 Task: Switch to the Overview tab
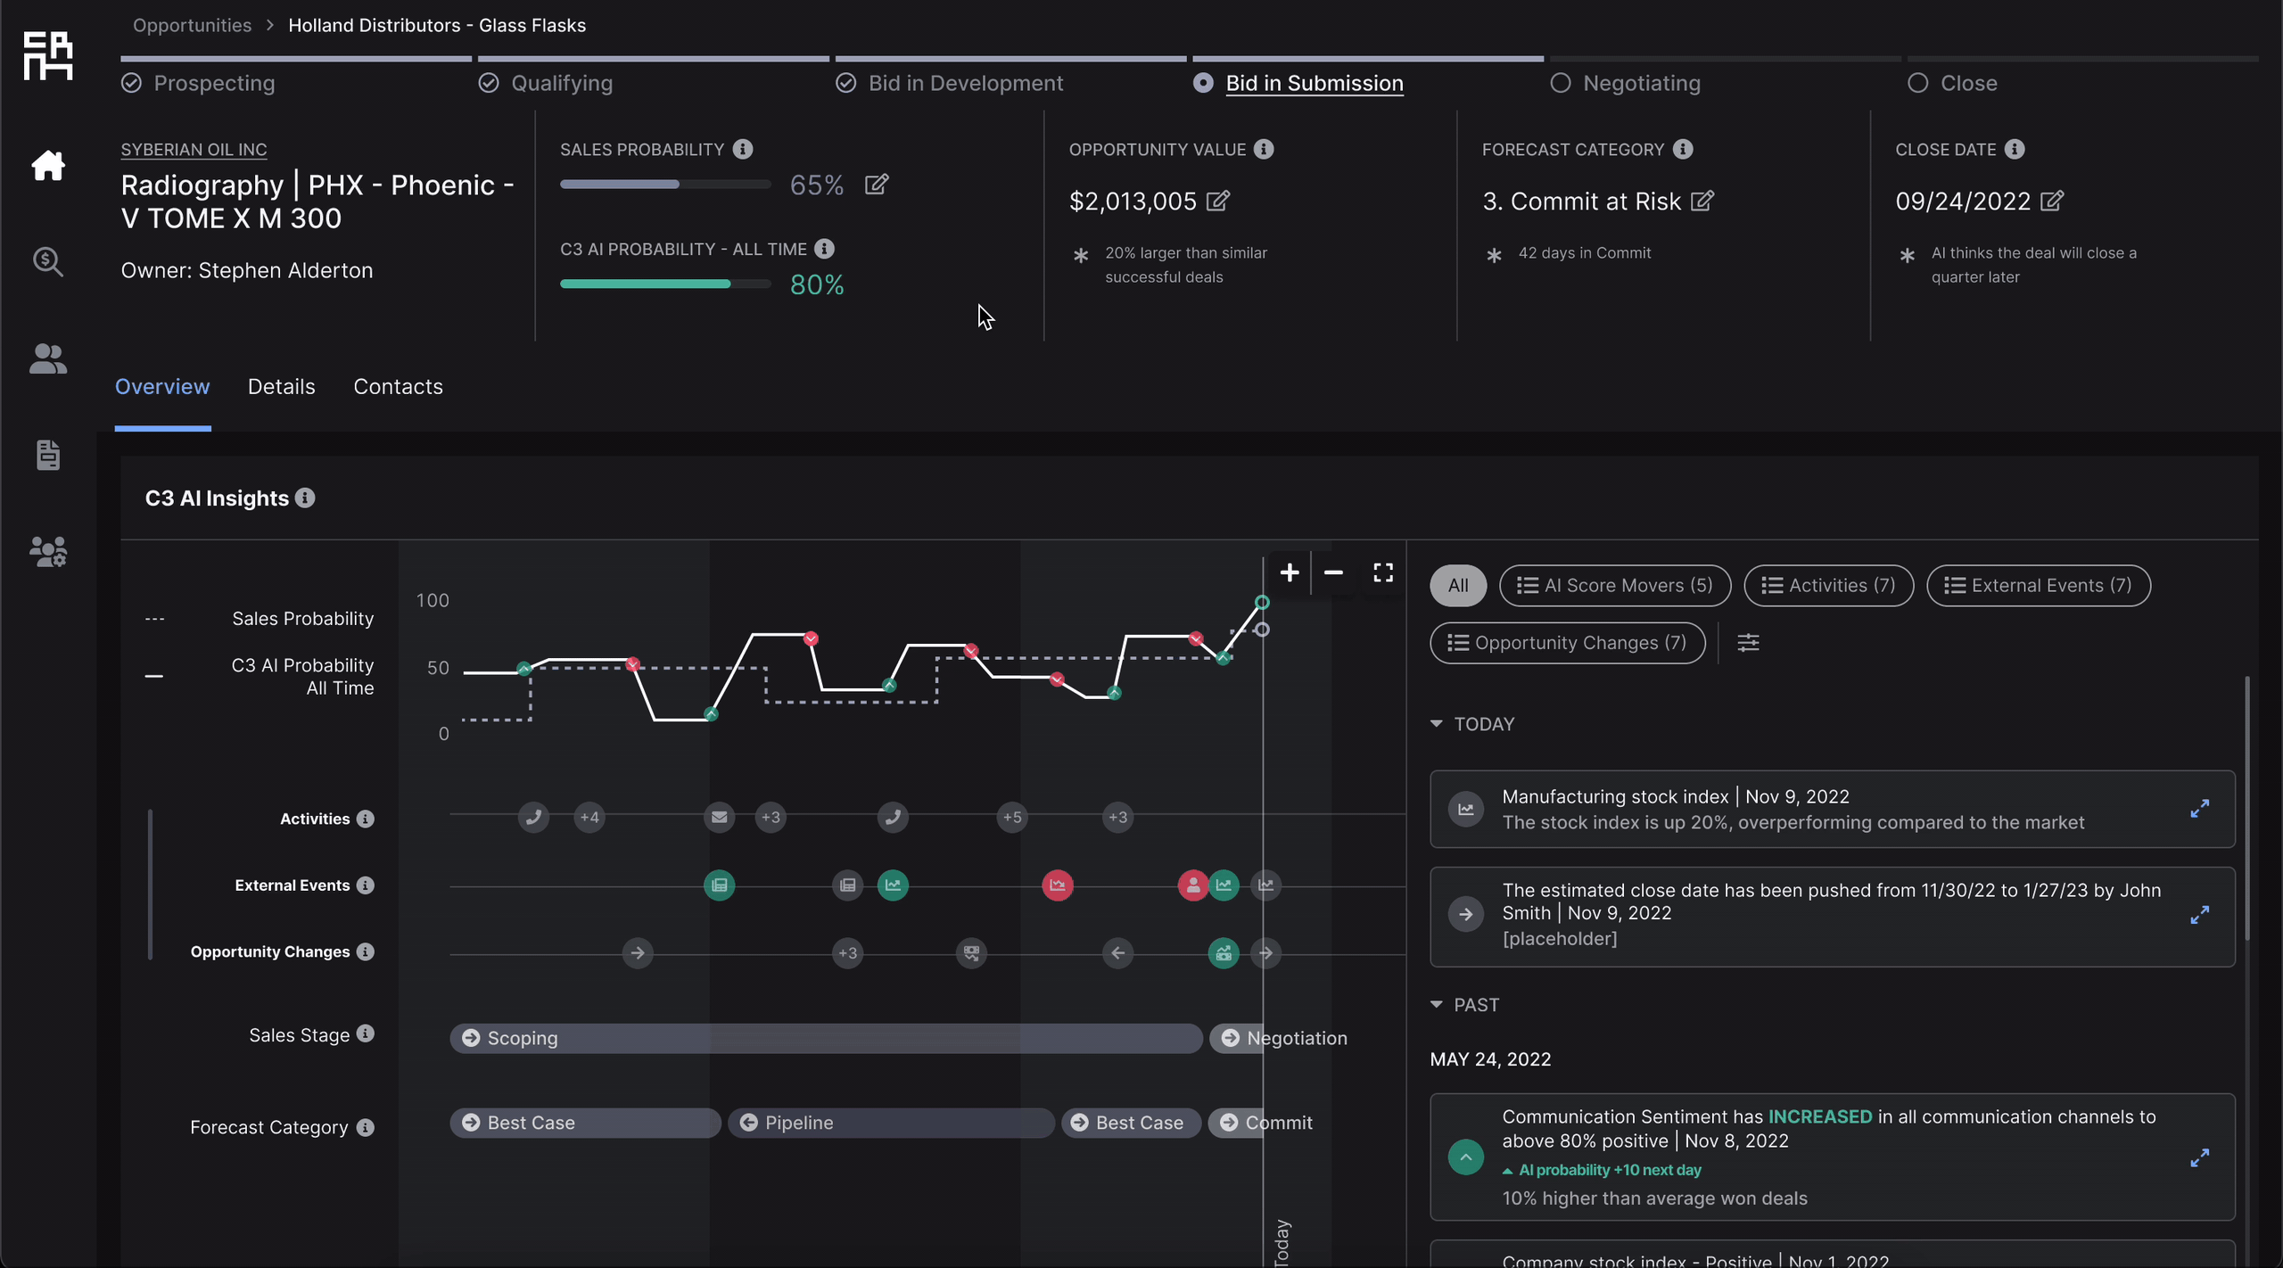(x=162, y=386)
